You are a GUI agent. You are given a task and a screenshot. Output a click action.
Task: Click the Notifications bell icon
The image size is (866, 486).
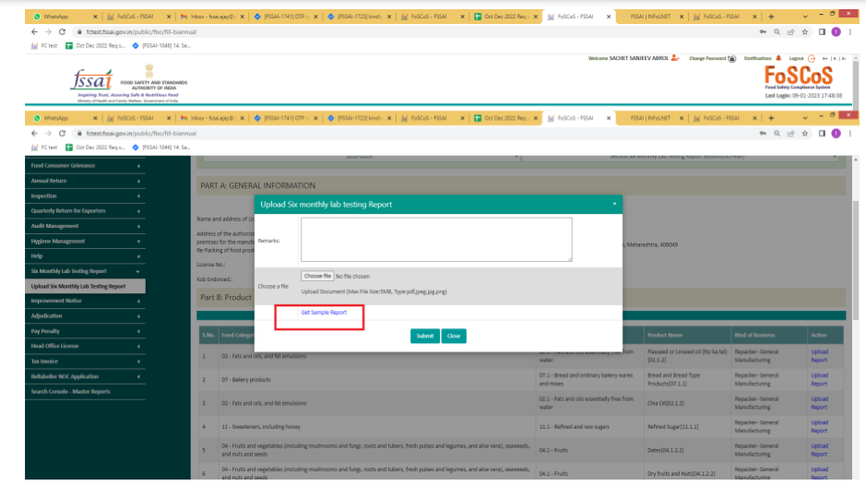point(777,58)
